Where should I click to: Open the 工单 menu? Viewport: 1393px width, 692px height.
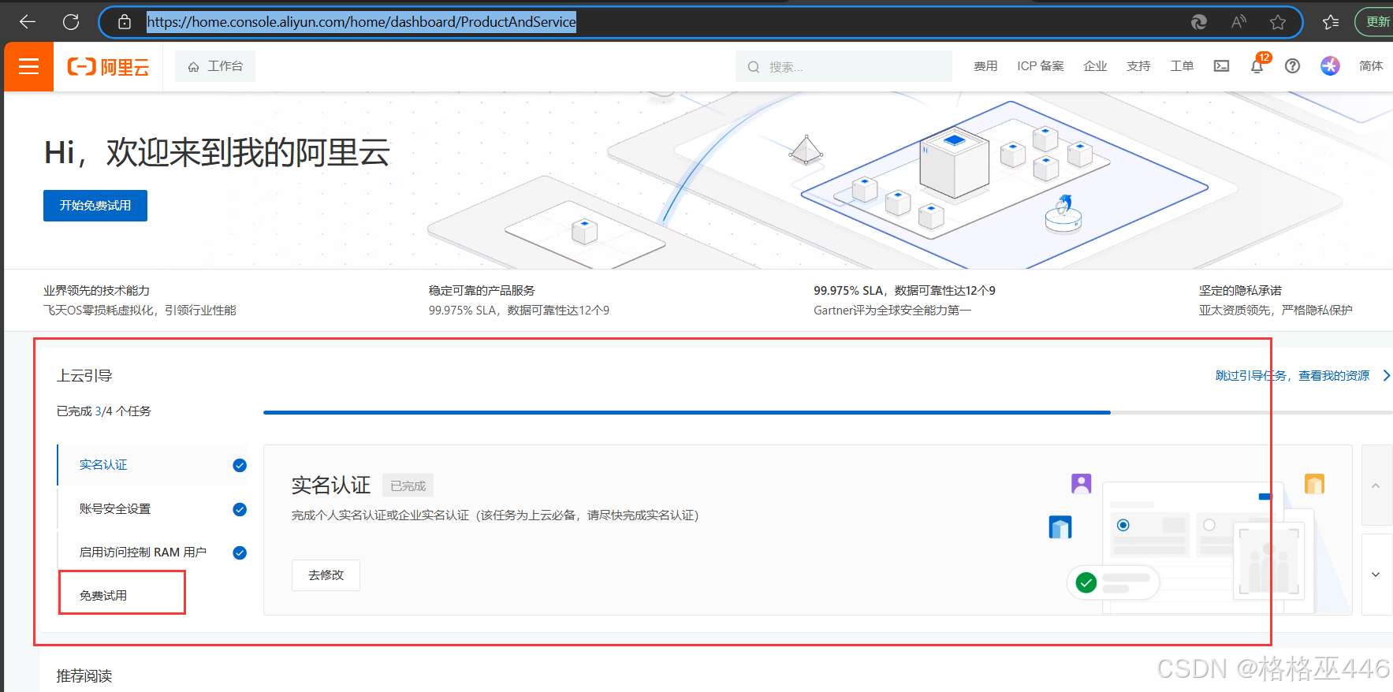coord(1183,66)
